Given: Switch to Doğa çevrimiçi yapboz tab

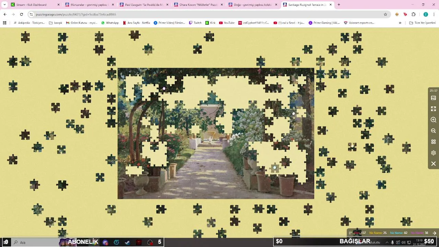Looking at the screenshot, I should pyautogui.click(x=252, y=5).
